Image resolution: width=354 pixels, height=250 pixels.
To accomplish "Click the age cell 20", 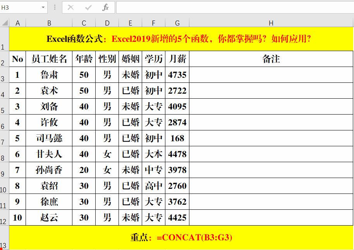I will 84,170.
